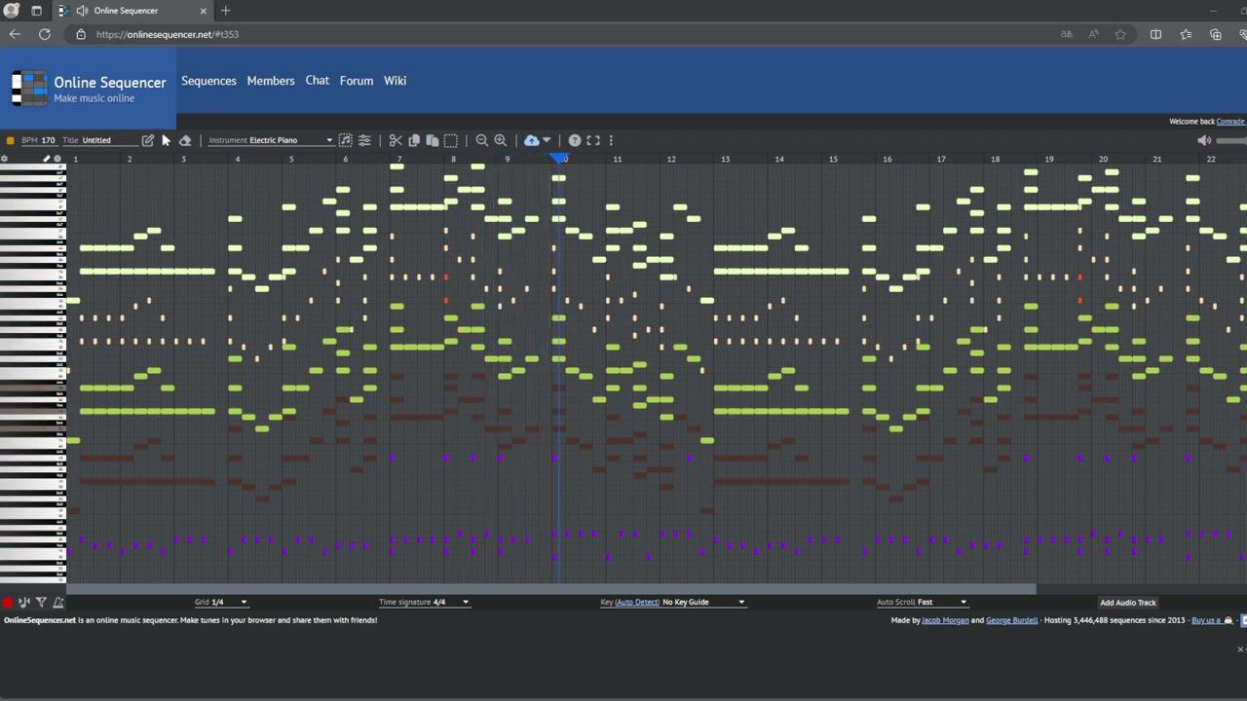Mute sound with the speaker icon
This screenshot has width=1247, height=701.
click(1204, 140)
